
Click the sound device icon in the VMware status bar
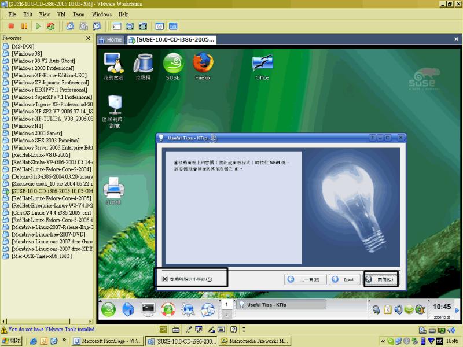point(451,330)
